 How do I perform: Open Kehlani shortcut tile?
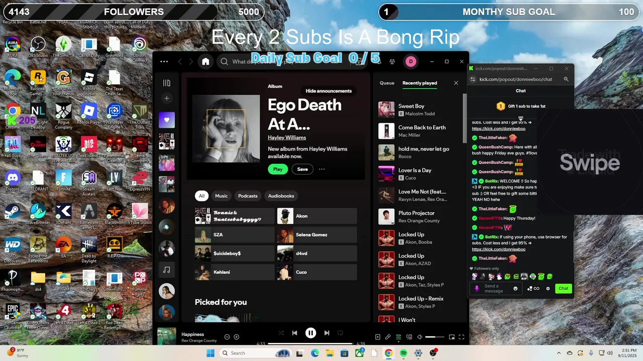235,272
